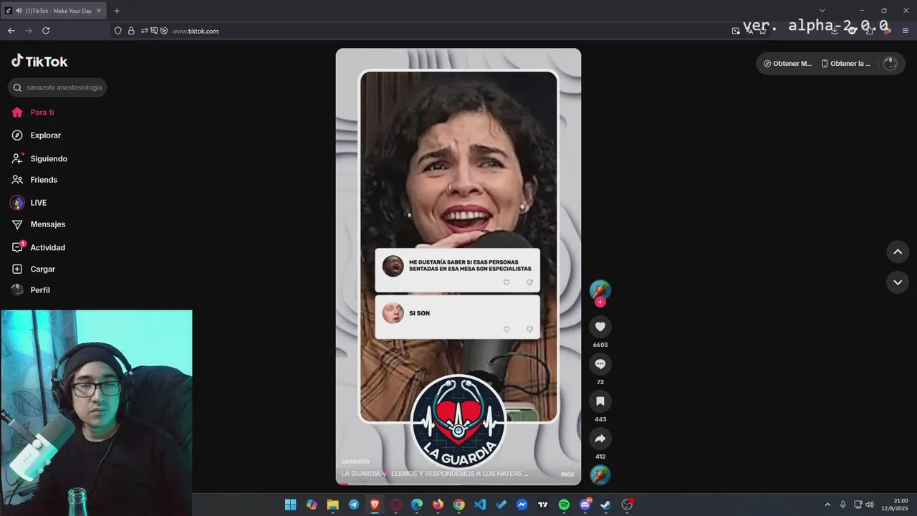Open a new browser tab
The height and width of the screenshot is (516, 917).
coord(117,11)
